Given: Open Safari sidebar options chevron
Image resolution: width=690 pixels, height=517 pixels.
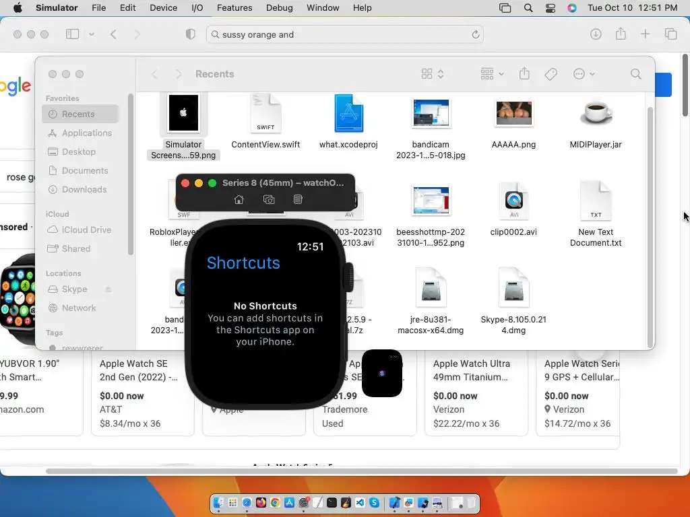Looking at the screenshot, I should (92, 34).
